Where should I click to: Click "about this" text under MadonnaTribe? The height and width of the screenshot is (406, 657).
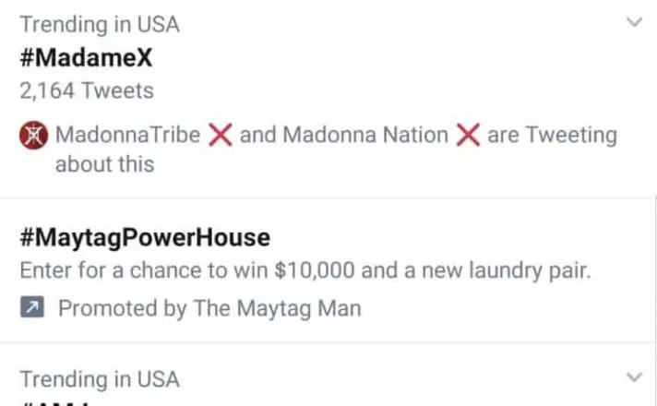tap(104, 164)
